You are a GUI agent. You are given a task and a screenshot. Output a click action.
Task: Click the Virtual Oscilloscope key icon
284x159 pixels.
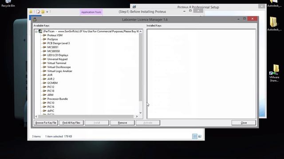pos(44,67)
